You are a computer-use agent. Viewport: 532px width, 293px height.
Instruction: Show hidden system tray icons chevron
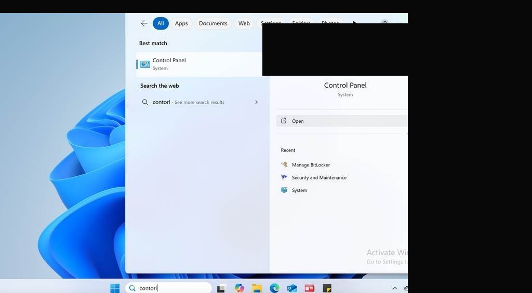click(395, 288)
